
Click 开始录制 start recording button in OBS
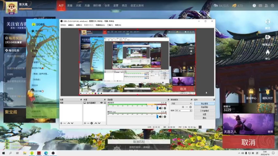tap(204, 107)
